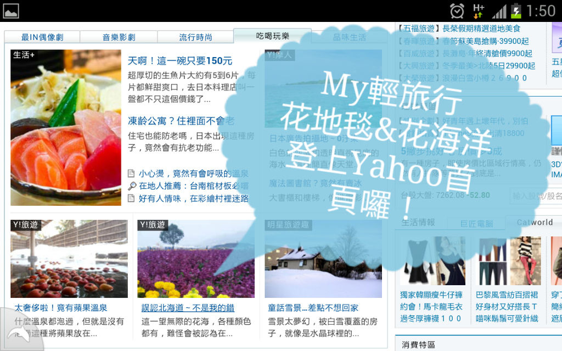Open link 小心燙，竟然有會呼吸的溫泉
Screen dimensions: 562x351
[x=194, y=174]
